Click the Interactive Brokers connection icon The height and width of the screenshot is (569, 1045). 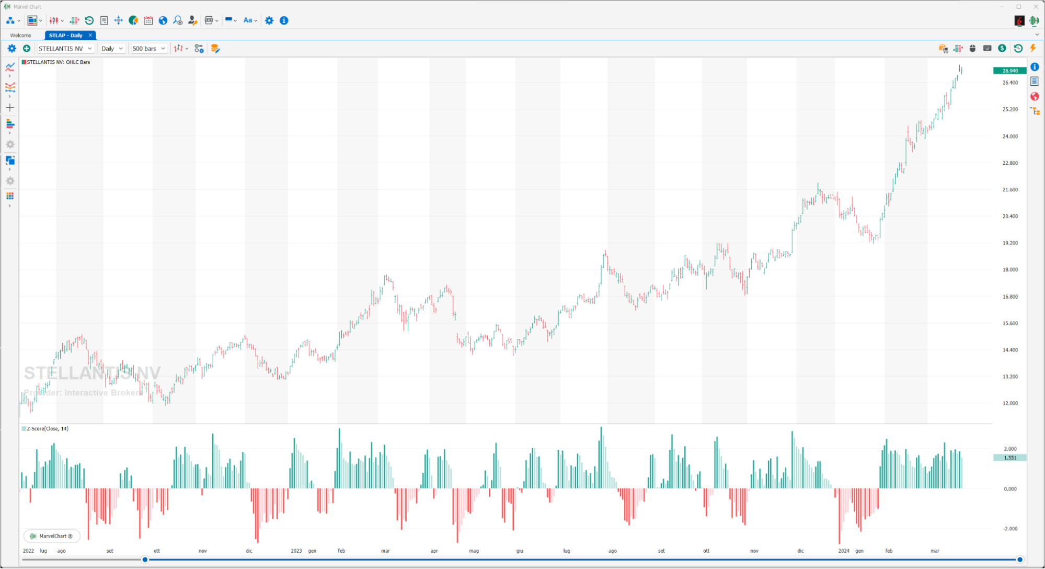point(1019,20)
